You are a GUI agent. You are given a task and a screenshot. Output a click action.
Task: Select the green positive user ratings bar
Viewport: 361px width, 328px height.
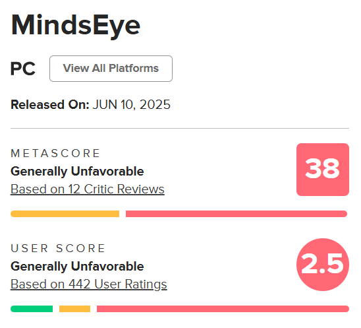click(32, 309)
